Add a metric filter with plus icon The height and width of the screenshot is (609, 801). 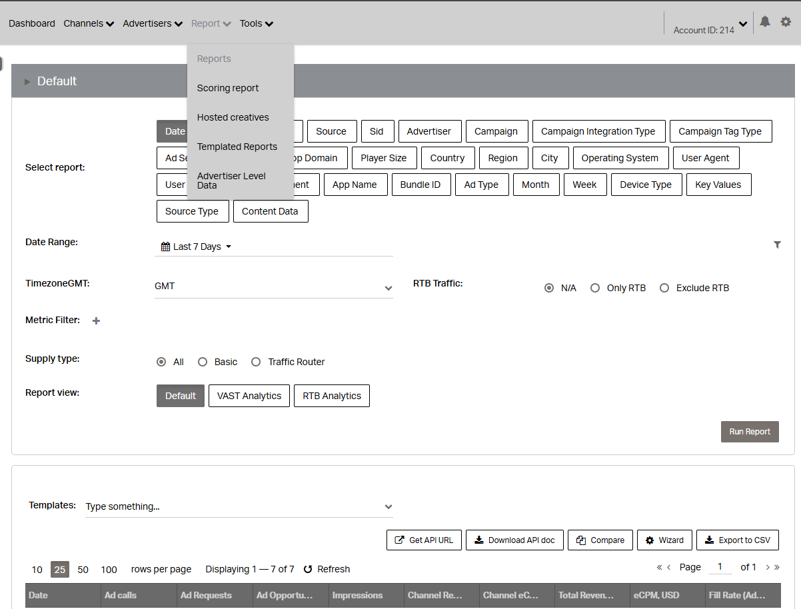pyautogui.click(x=96, y=320)
